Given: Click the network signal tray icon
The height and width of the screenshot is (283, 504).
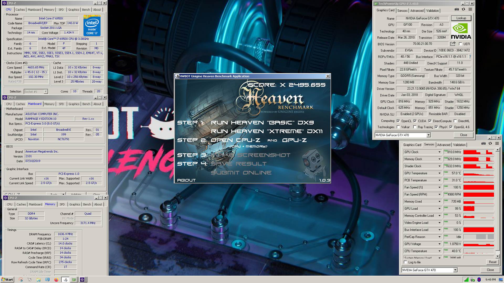Looking at the screenshot, I should pyautogui.click(x=466, y=280).
